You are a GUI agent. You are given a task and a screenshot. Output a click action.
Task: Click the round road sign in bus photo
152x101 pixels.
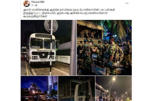[51, 26]
